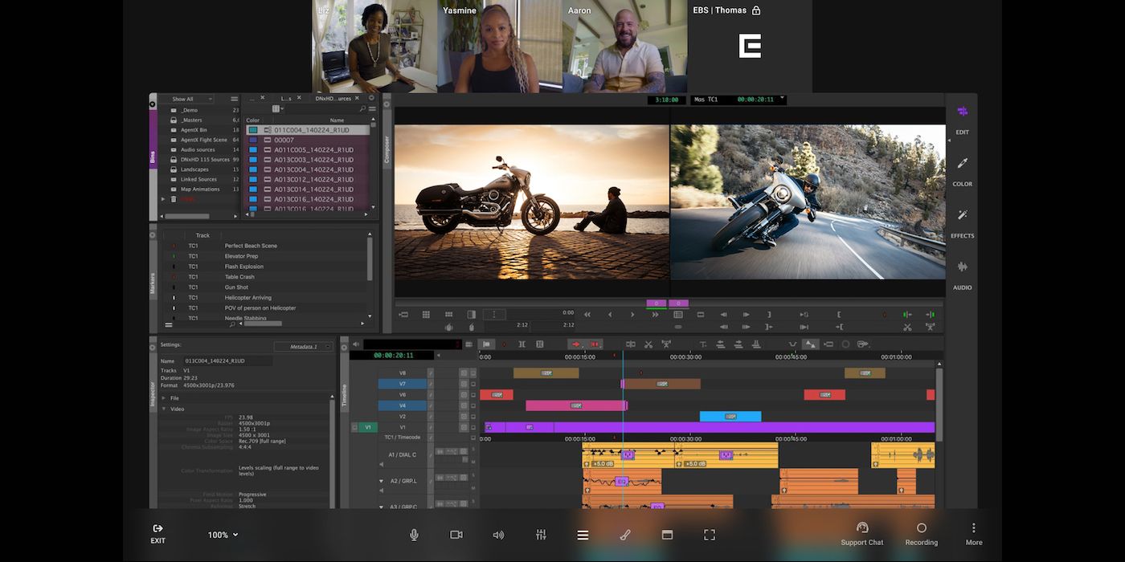
Task: Select the scissors cut tool in timeline toolbar
Action: click(x=648, y=344)
